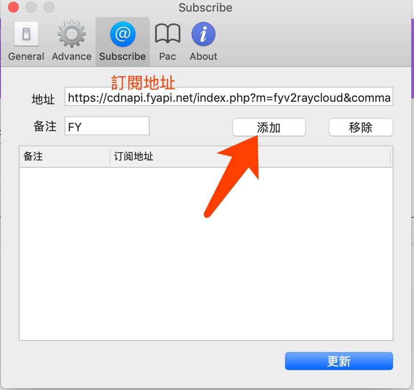Sort by the 备注 column header
The height and width of the screenshot is (390, 414).
(64, 157)
